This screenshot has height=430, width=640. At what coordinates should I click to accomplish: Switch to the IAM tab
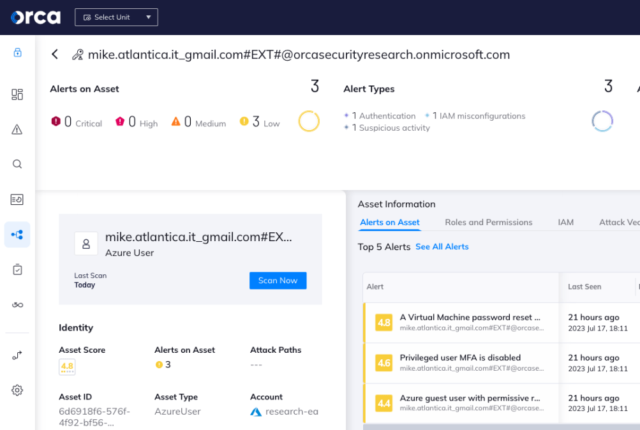(x=566, y=223)
